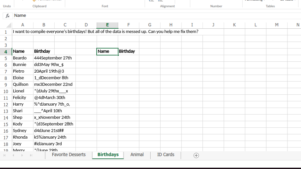The height and width of the screenshot is (169, 301).
Task: Go to next sheet navigation arrow
Action: 22,155
